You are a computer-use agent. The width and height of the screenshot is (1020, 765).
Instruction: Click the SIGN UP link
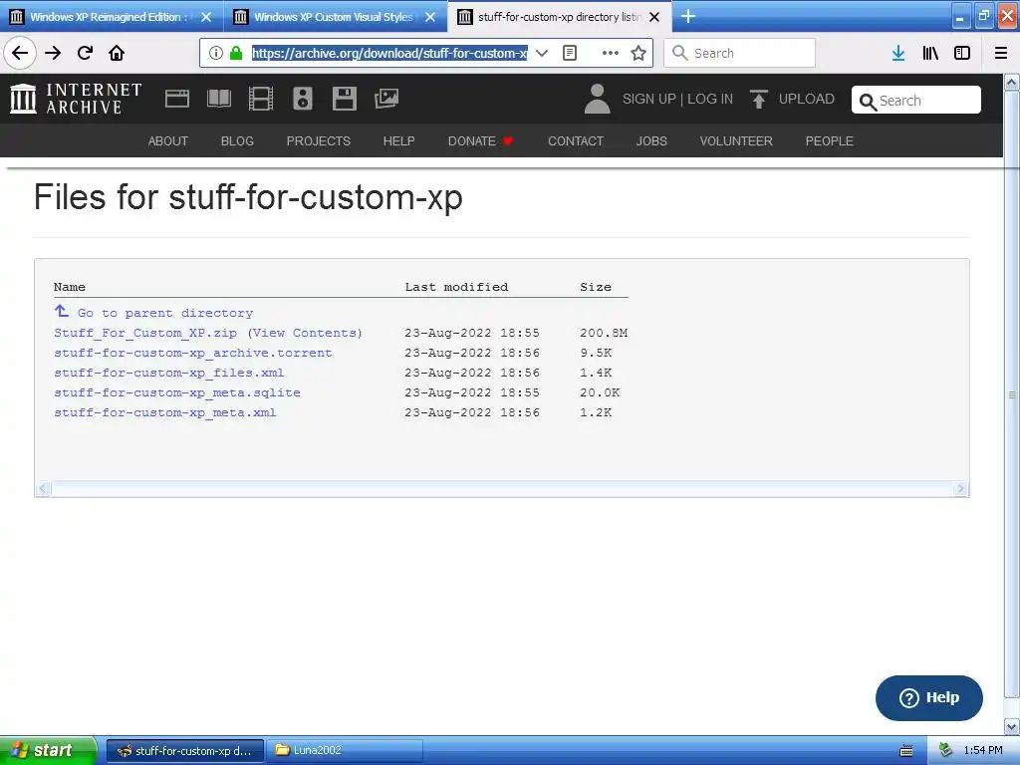point(648,99)
